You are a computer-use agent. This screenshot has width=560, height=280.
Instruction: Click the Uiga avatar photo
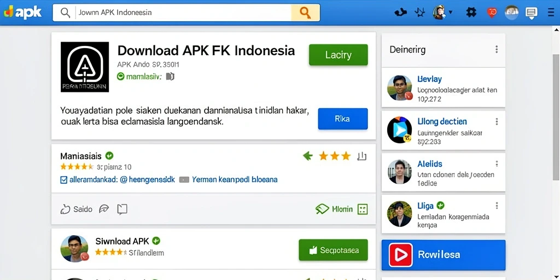pyautogui.click(x=400, y=214)
